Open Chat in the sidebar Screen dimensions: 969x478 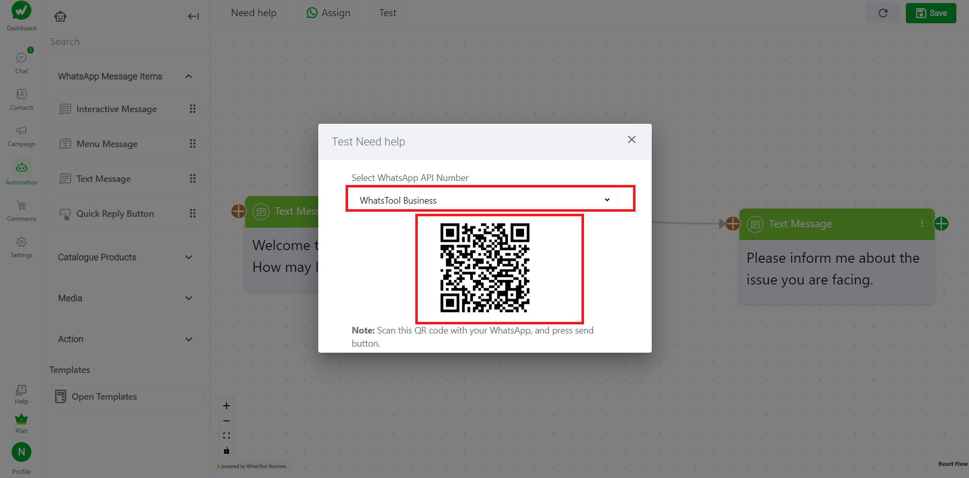pyautogui.click(x=21, y=63)
